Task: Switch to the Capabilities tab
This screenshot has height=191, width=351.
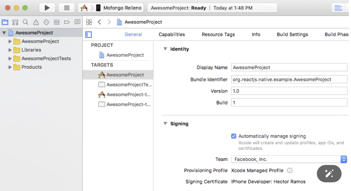Action: pos(172,34)
